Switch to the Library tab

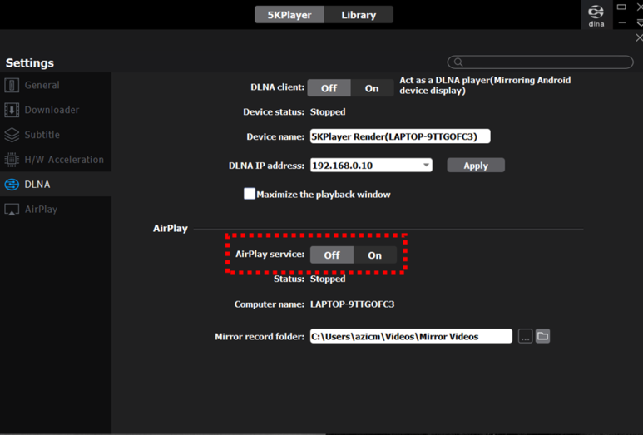click(x=359, y=15)
